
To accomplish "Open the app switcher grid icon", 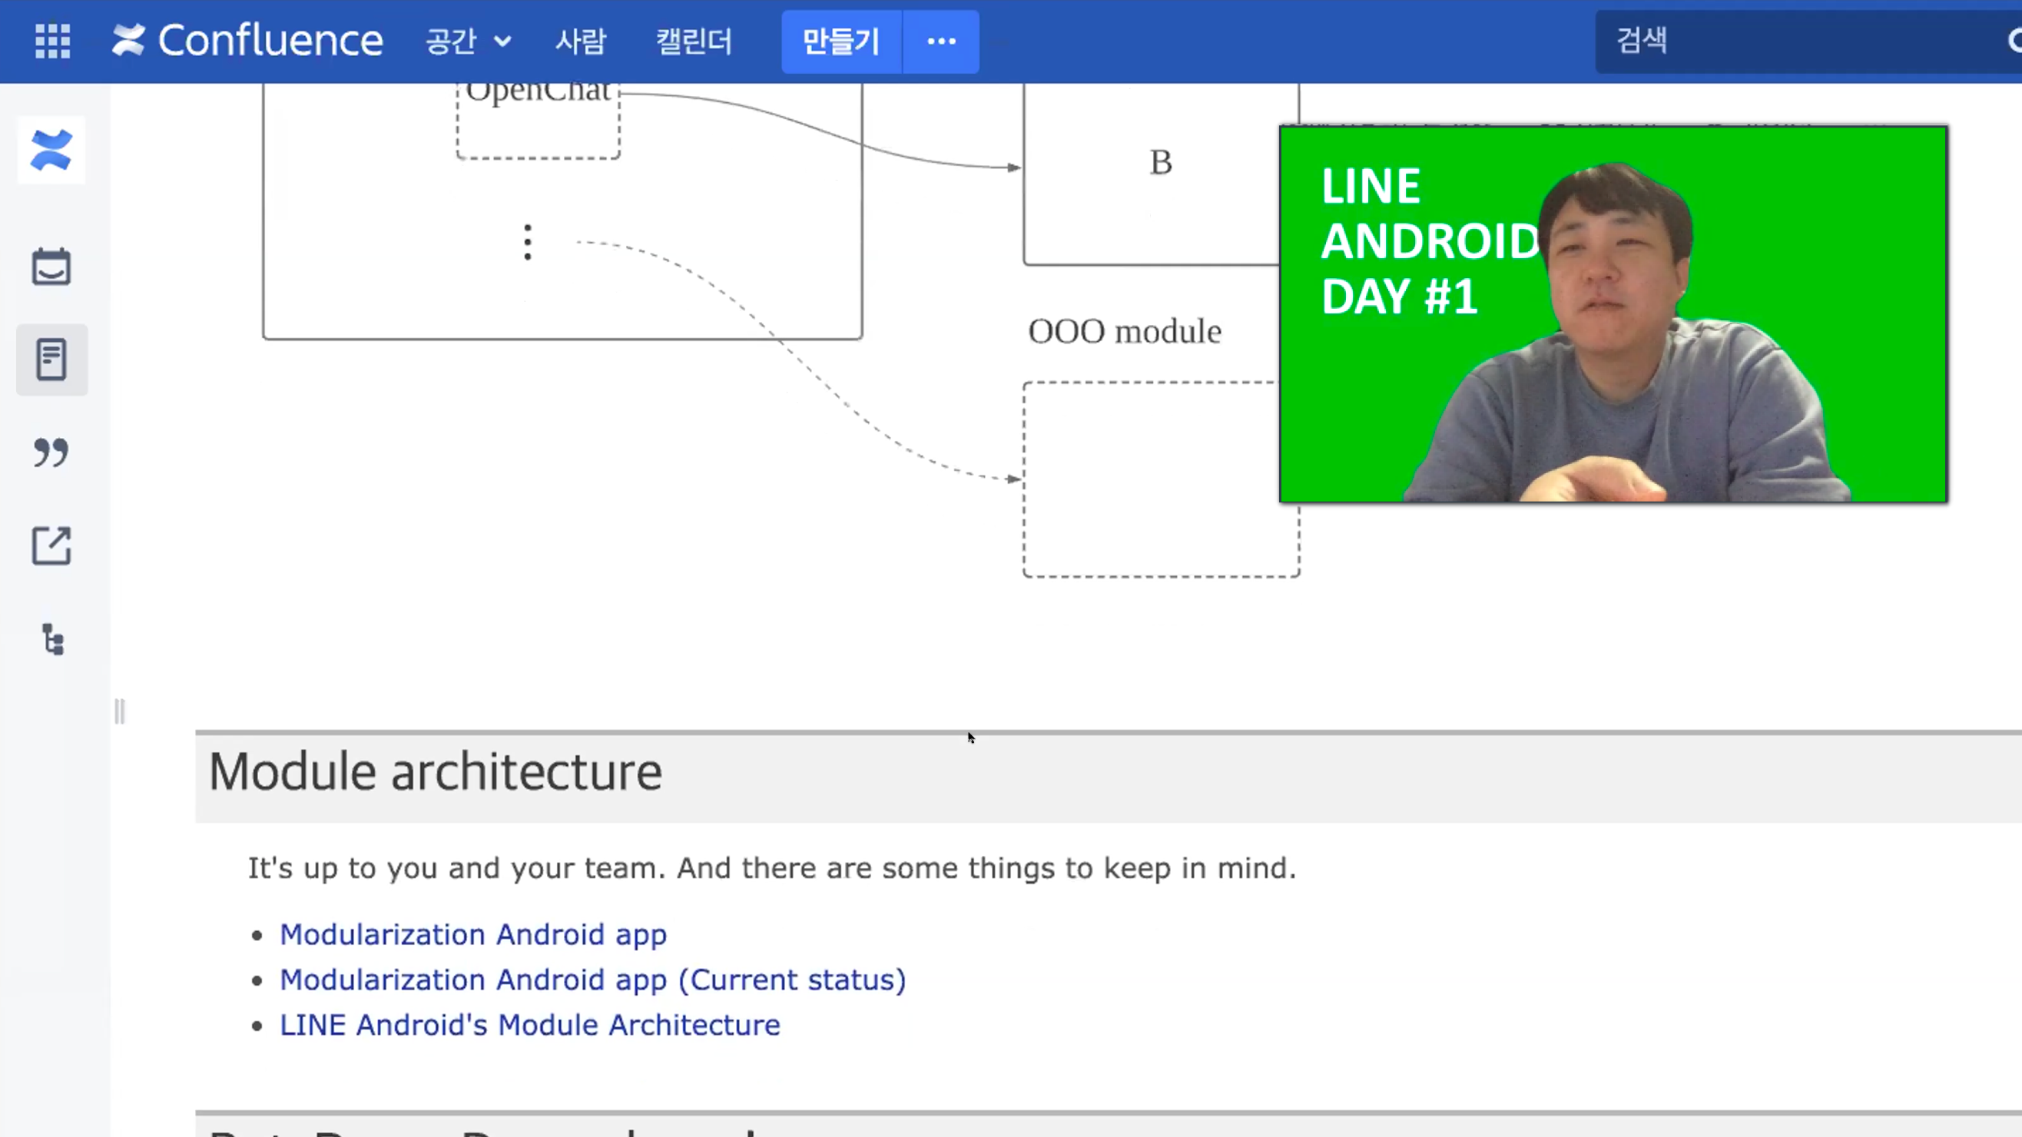I will coord(52,41).
